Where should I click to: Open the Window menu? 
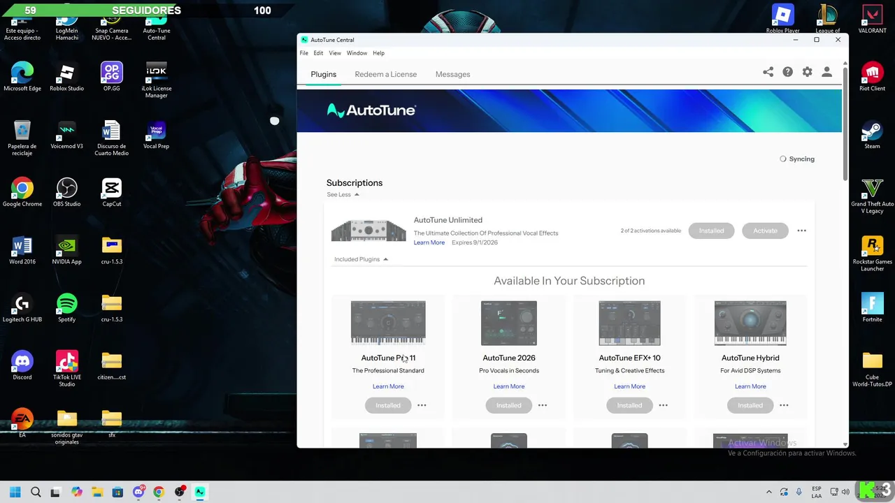pos(357,53)
